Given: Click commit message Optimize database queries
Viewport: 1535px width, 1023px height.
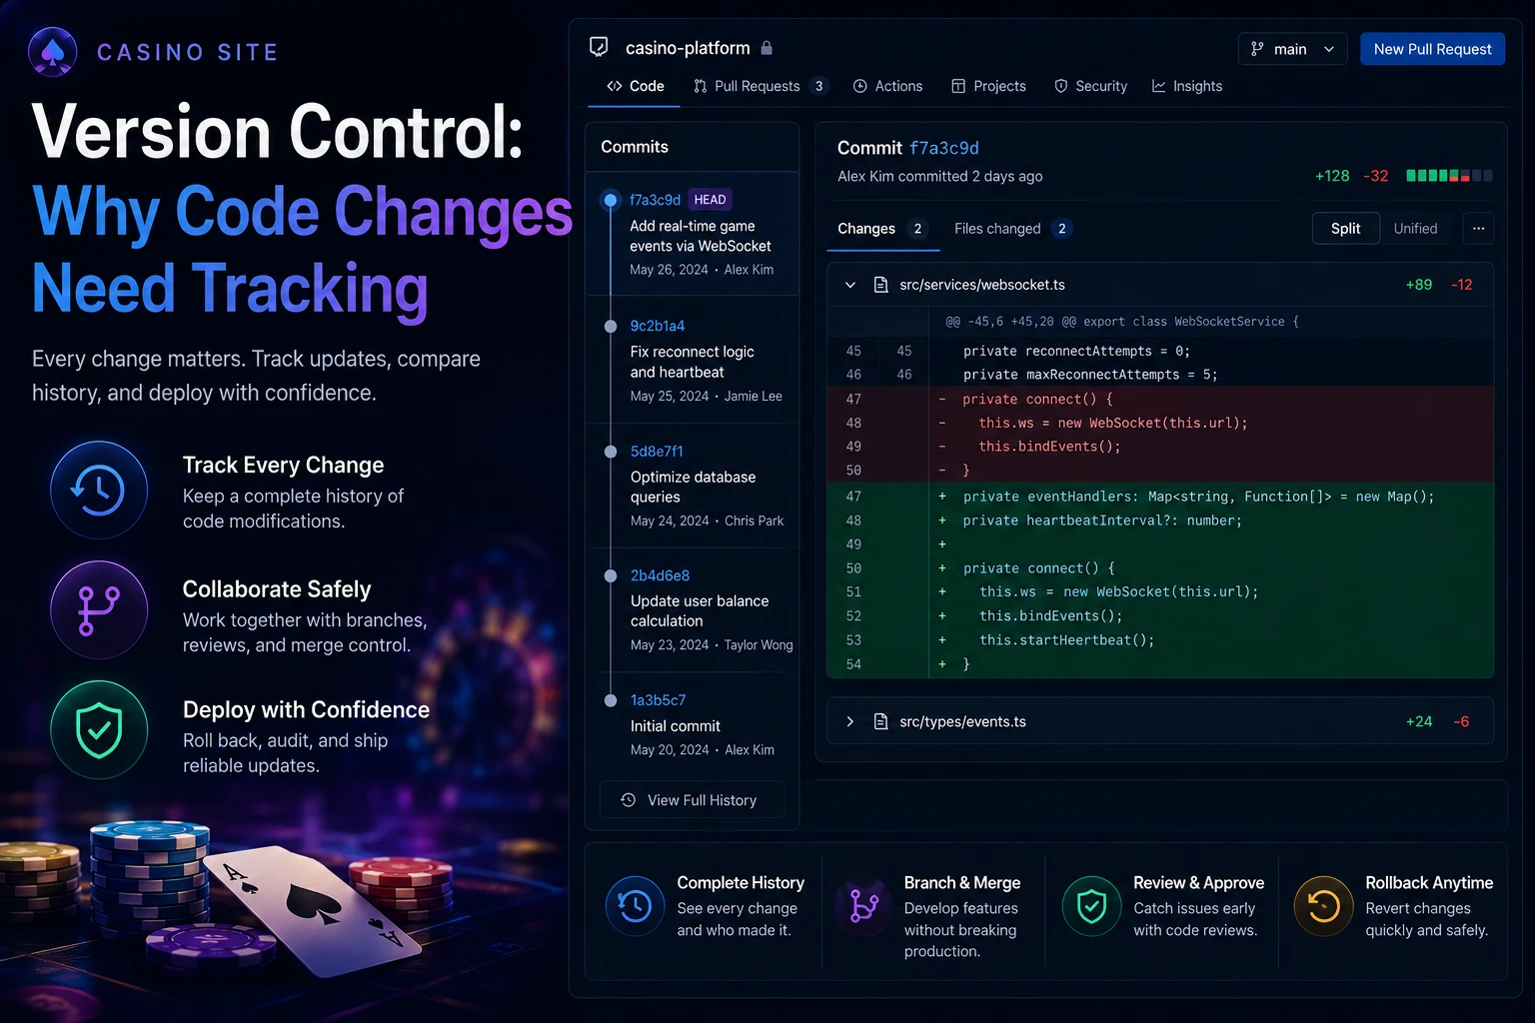Looking at the screenshot, I should 693,487.
